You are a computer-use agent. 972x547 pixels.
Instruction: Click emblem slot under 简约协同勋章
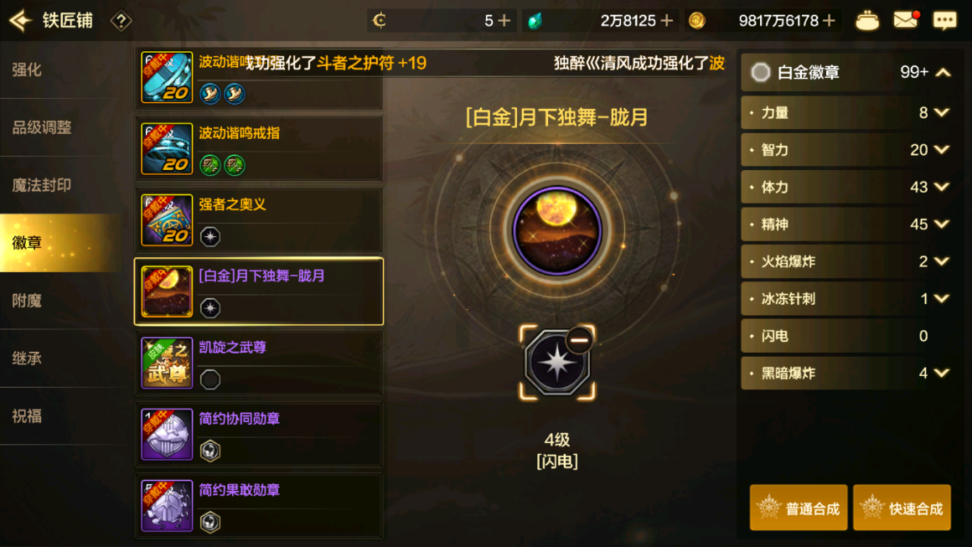click(x=210, y=451)
